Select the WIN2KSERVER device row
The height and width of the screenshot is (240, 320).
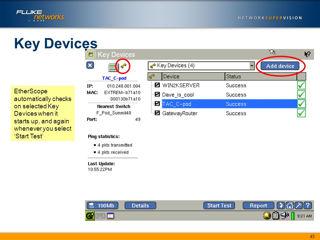pos(229,85)
